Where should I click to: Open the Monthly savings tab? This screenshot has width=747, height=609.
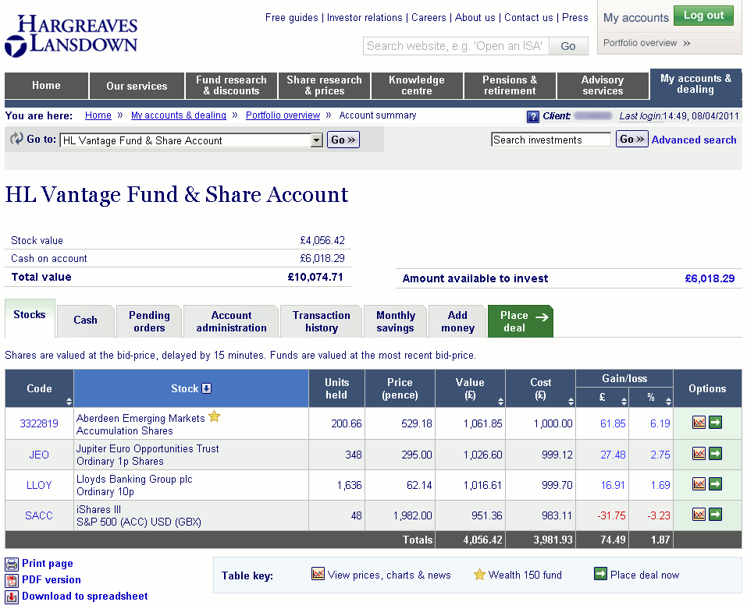pyautogui.click(x=396, y=321)
